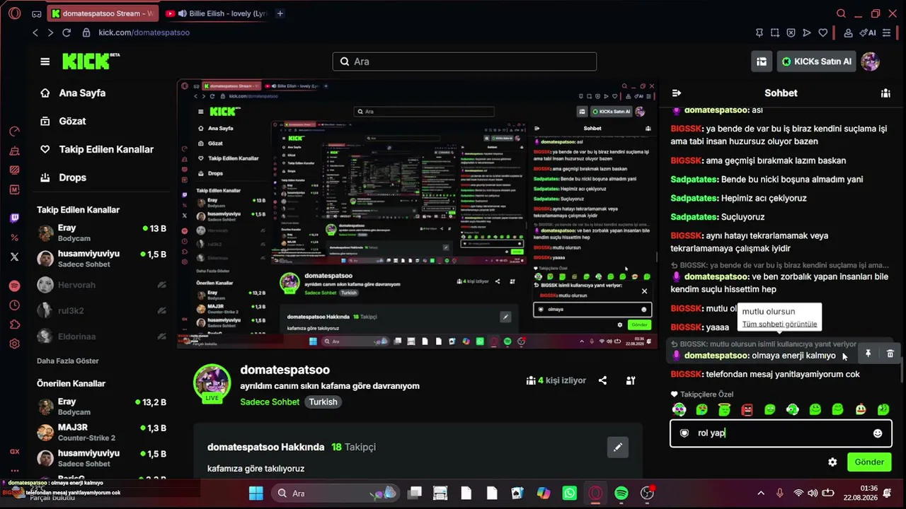
Task: Click KICKs Satın Al button
Action: 816,62
